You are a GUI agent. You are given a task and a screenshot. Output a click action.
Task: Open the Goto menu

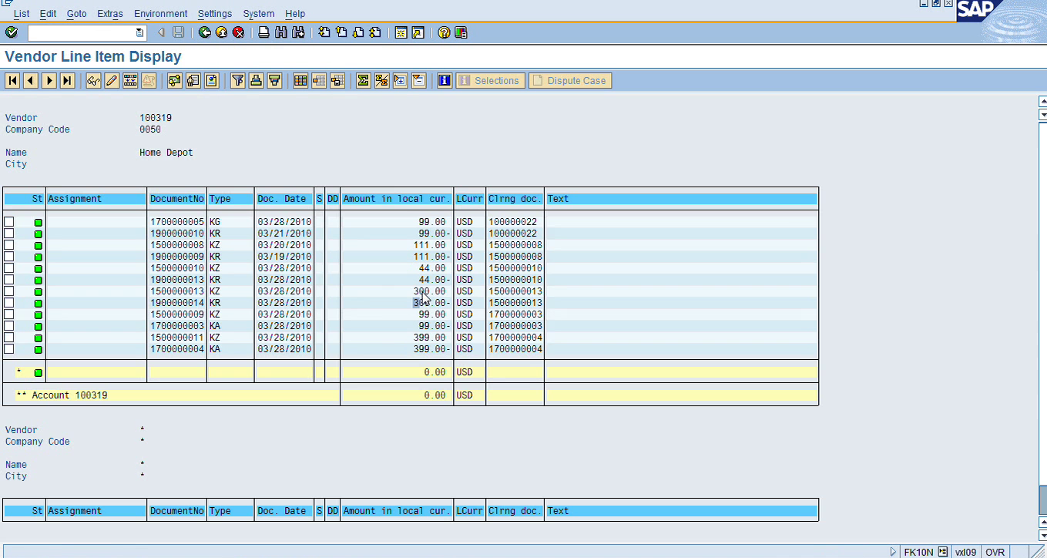[76, 14]
